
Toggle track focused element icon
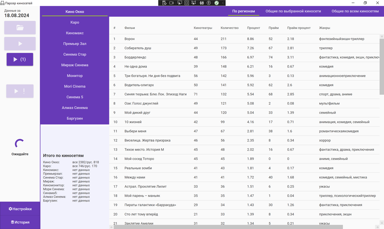pyautogui.click(x=194, y=3)
